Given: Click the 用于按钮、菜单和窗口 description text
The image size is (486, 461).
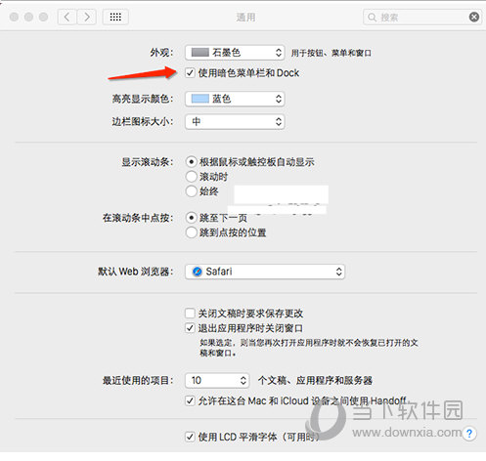Looking at the screenshot, I should (x=331, y=53).
